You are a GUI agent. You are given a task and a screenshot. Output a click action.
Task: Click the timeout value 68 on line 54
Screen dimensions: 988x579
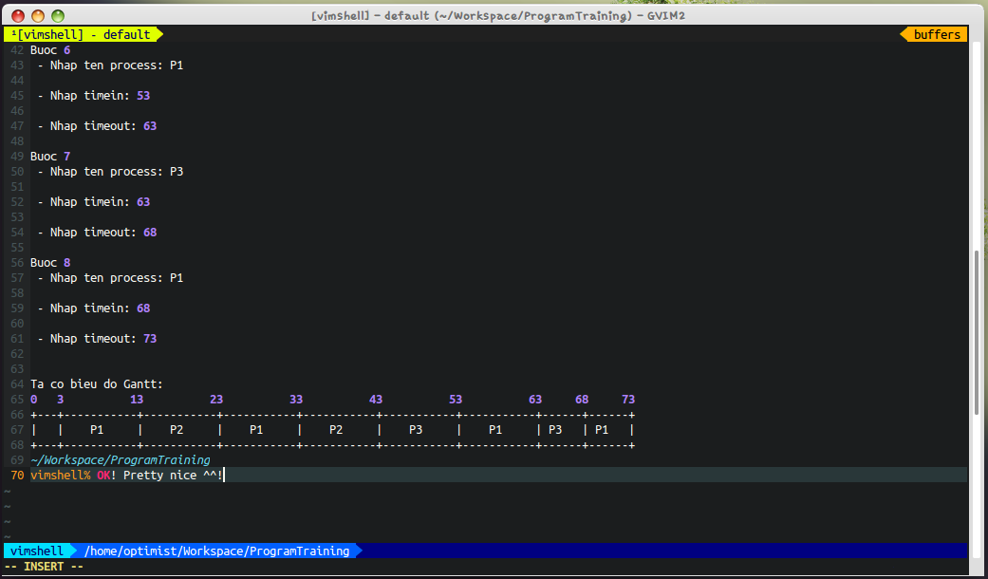tap(150, 233)
